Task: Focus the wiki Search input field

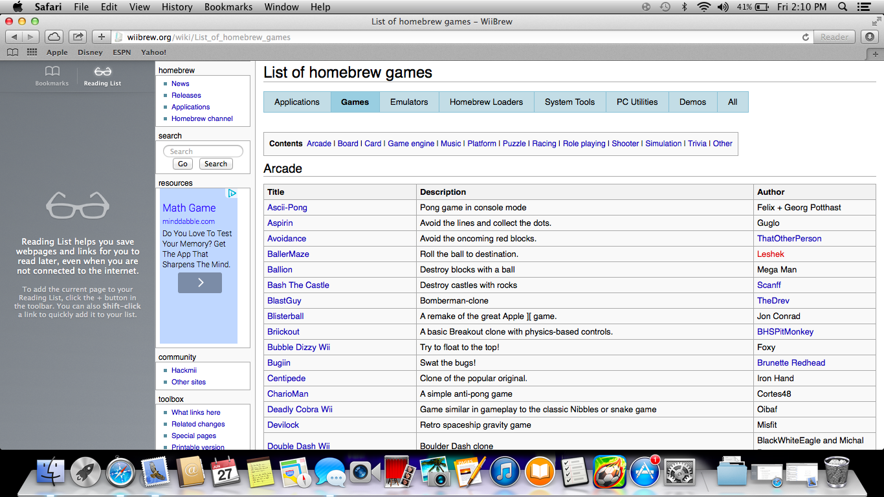Action: click(203, 151)
